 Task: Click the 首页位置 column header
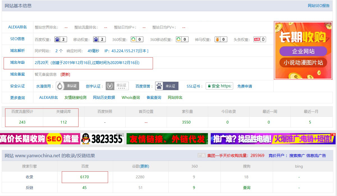click(x=146, y=111)
